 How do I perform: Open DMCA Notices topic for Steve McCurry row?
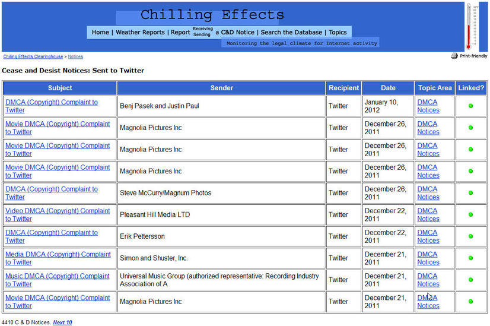428,193
